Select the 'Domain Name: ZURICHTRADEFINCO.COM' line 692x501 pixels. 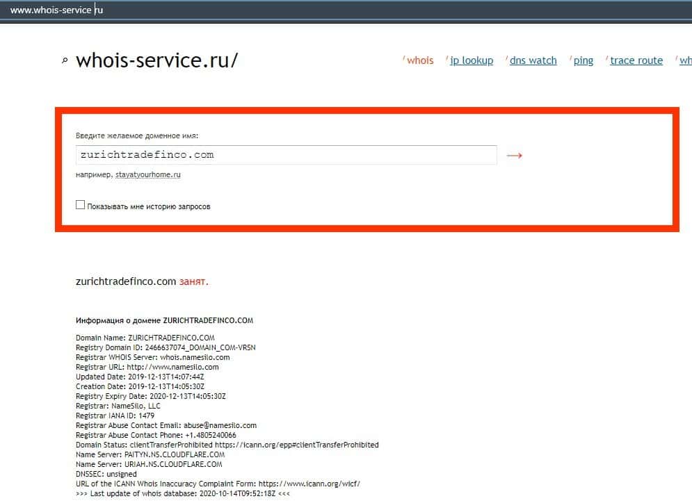(x=145, y=338)
